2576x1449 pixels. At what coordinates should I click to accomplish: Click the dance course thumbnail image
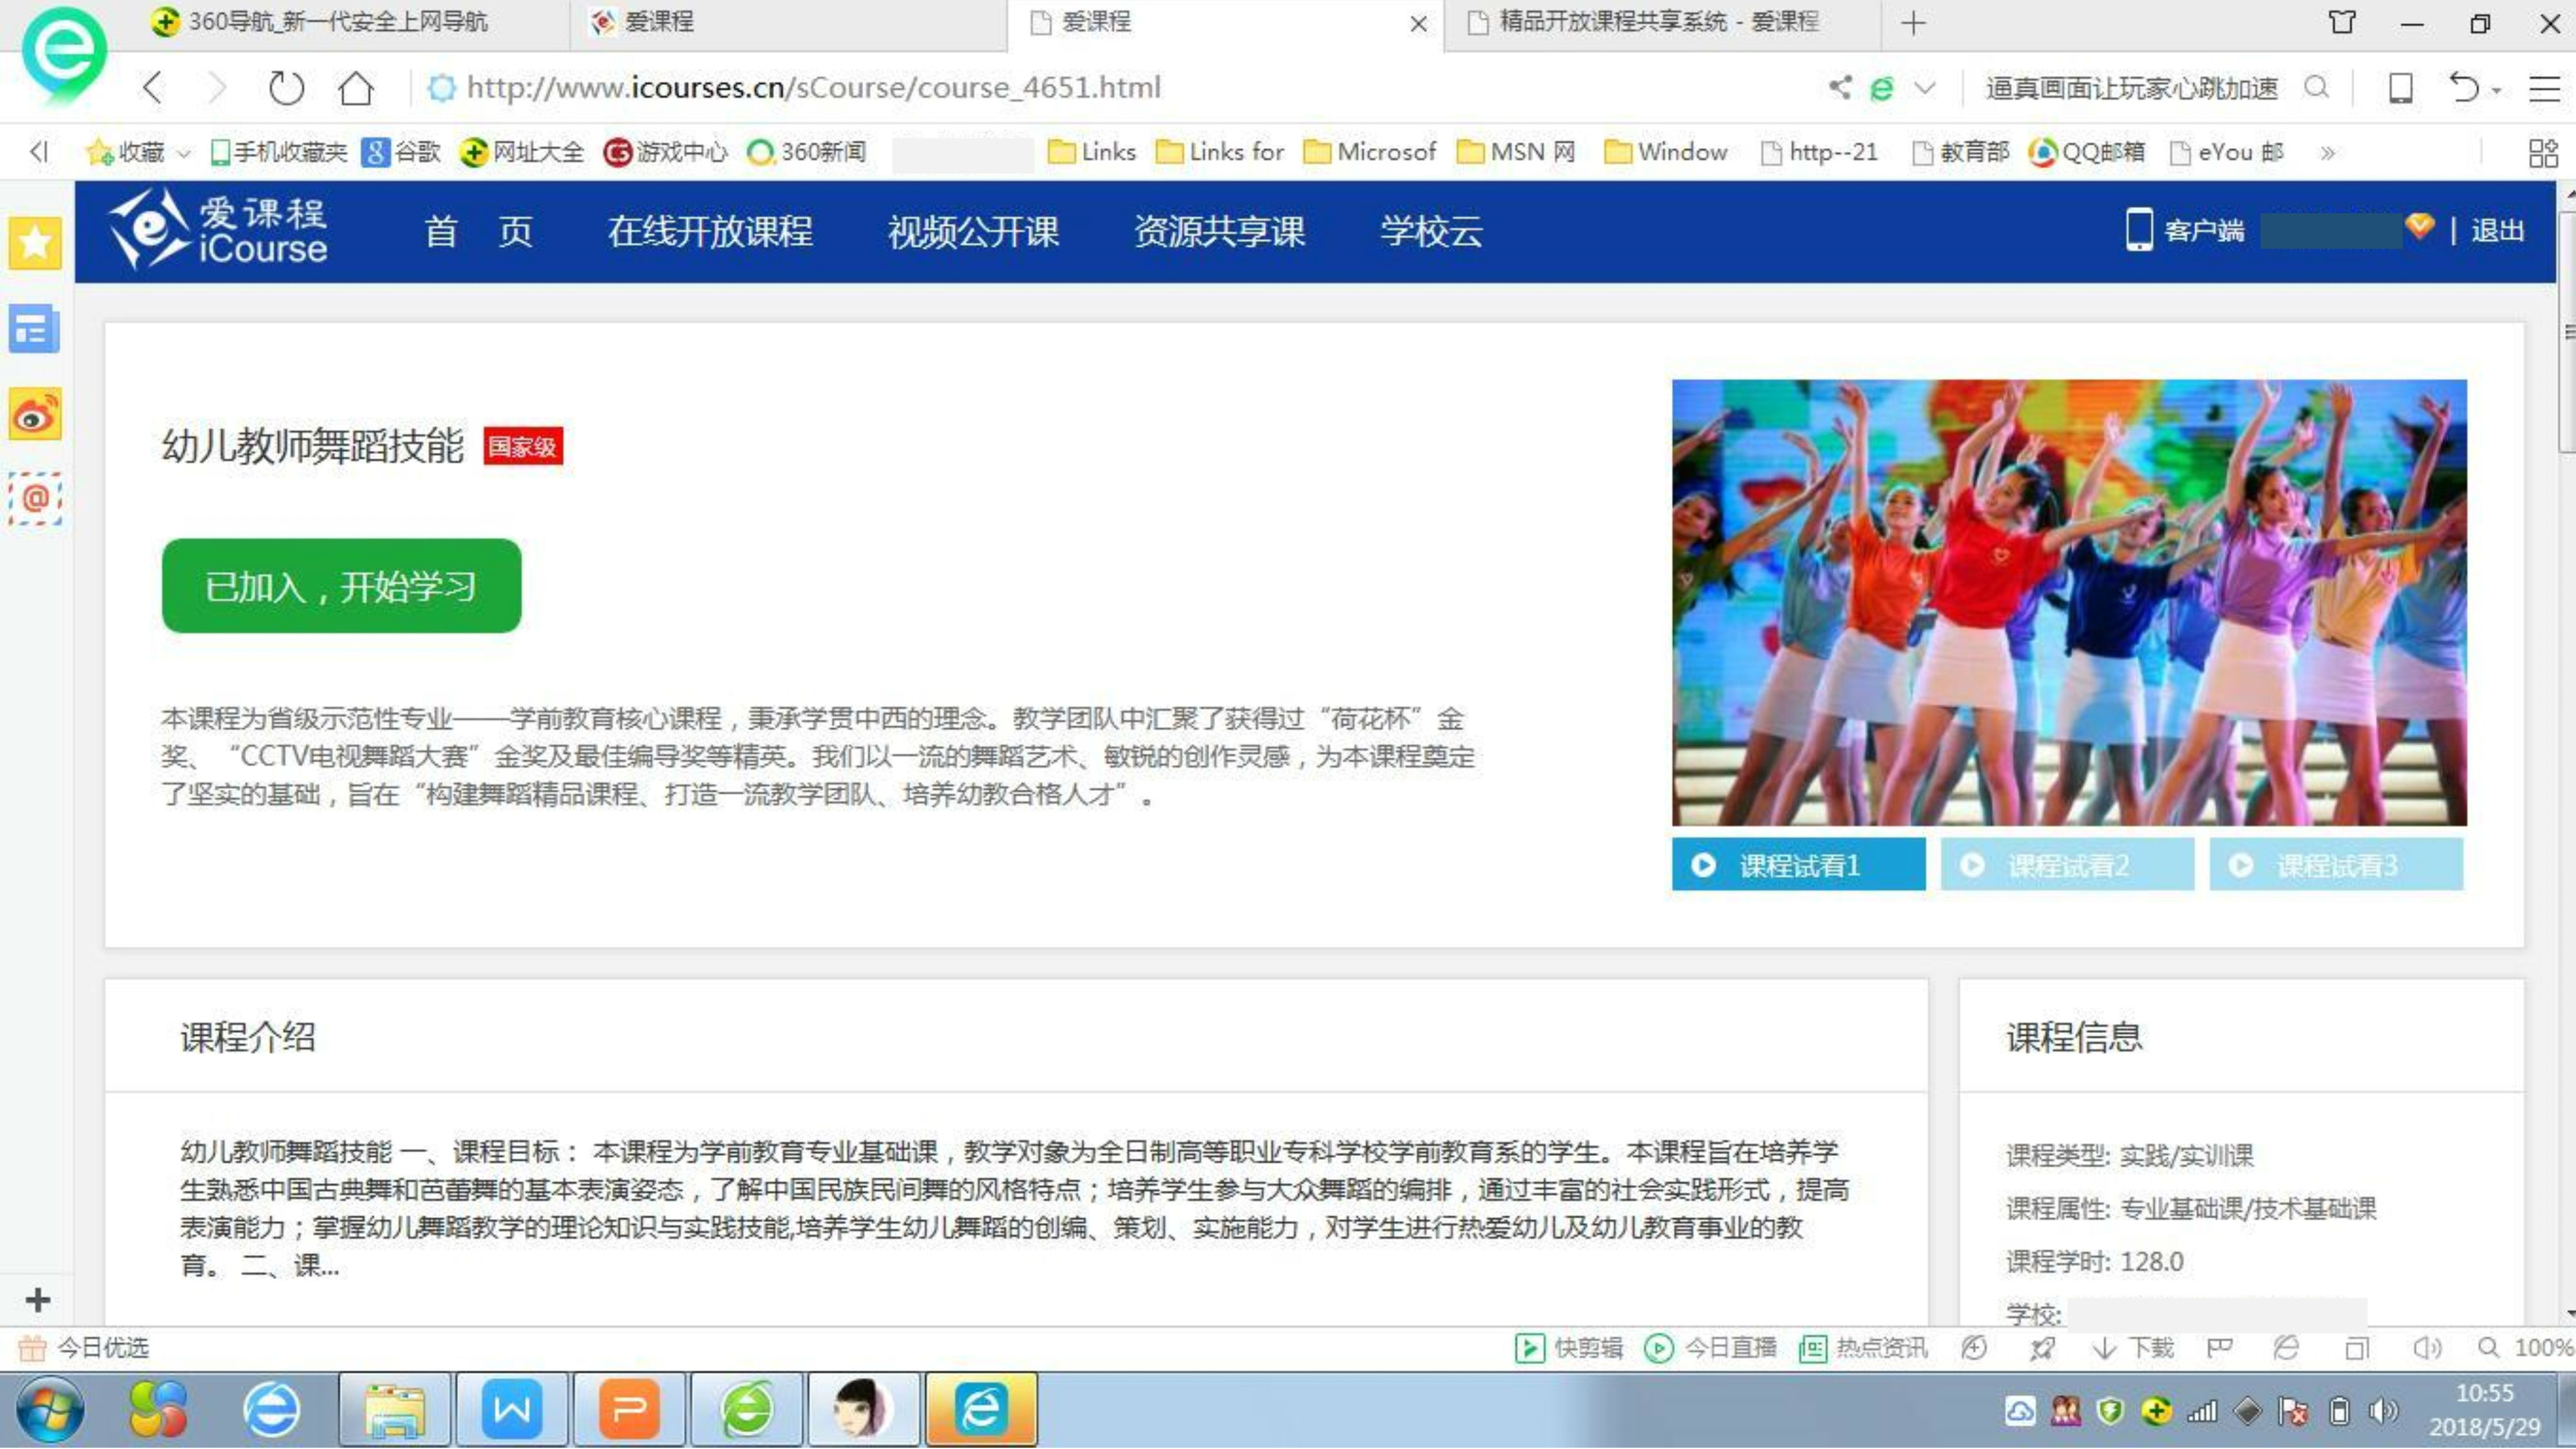pos(2069,602)
